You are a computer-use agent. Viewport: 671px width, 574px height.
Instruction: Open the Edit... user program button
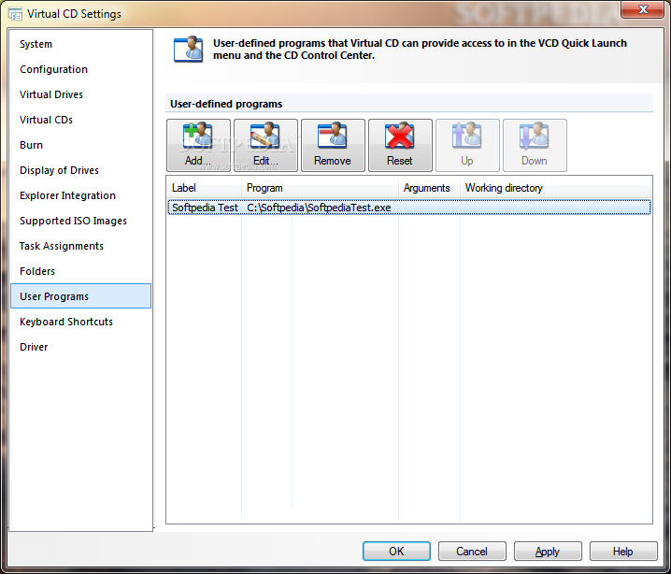[x=265, y=146]
